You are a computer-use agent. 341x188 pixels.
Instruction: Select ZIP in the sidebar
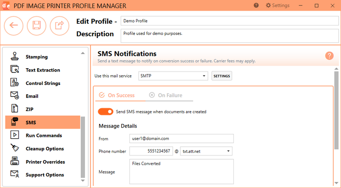[x=43, y=109]
